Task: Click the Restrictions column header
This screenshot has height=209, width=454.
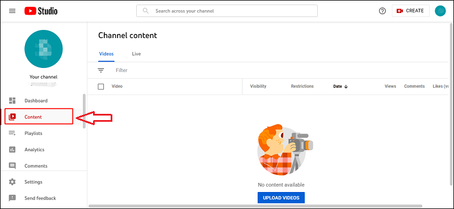Action: click(302, 86)
